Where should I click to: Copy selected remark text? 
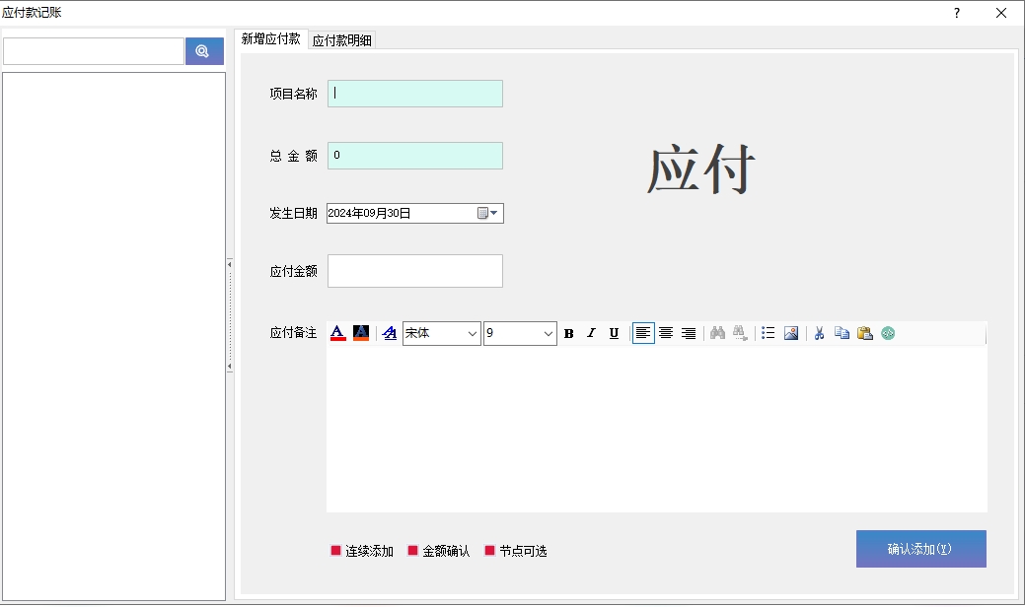pos(842,333)
